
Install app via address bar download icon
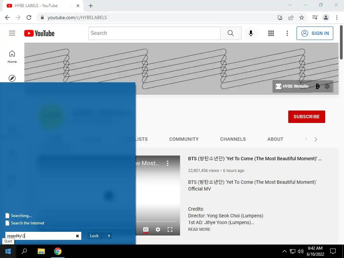(x=280, y=17)
